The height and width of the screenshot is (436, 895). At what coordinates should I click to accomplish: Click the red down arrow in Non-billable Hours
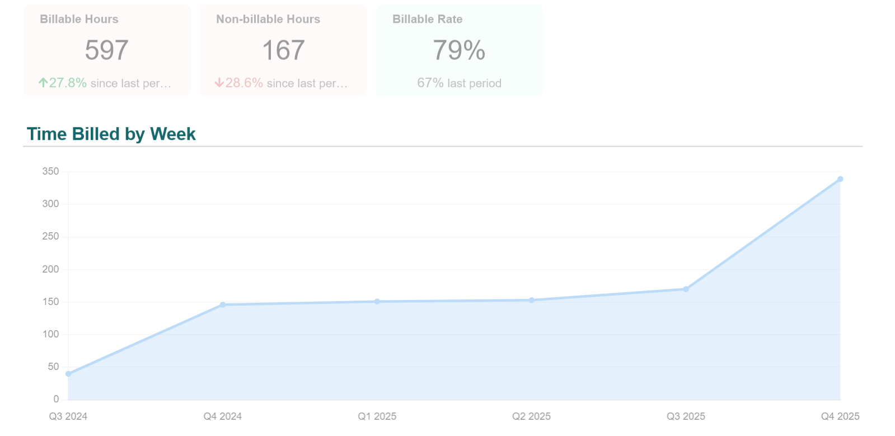point(219,83)
